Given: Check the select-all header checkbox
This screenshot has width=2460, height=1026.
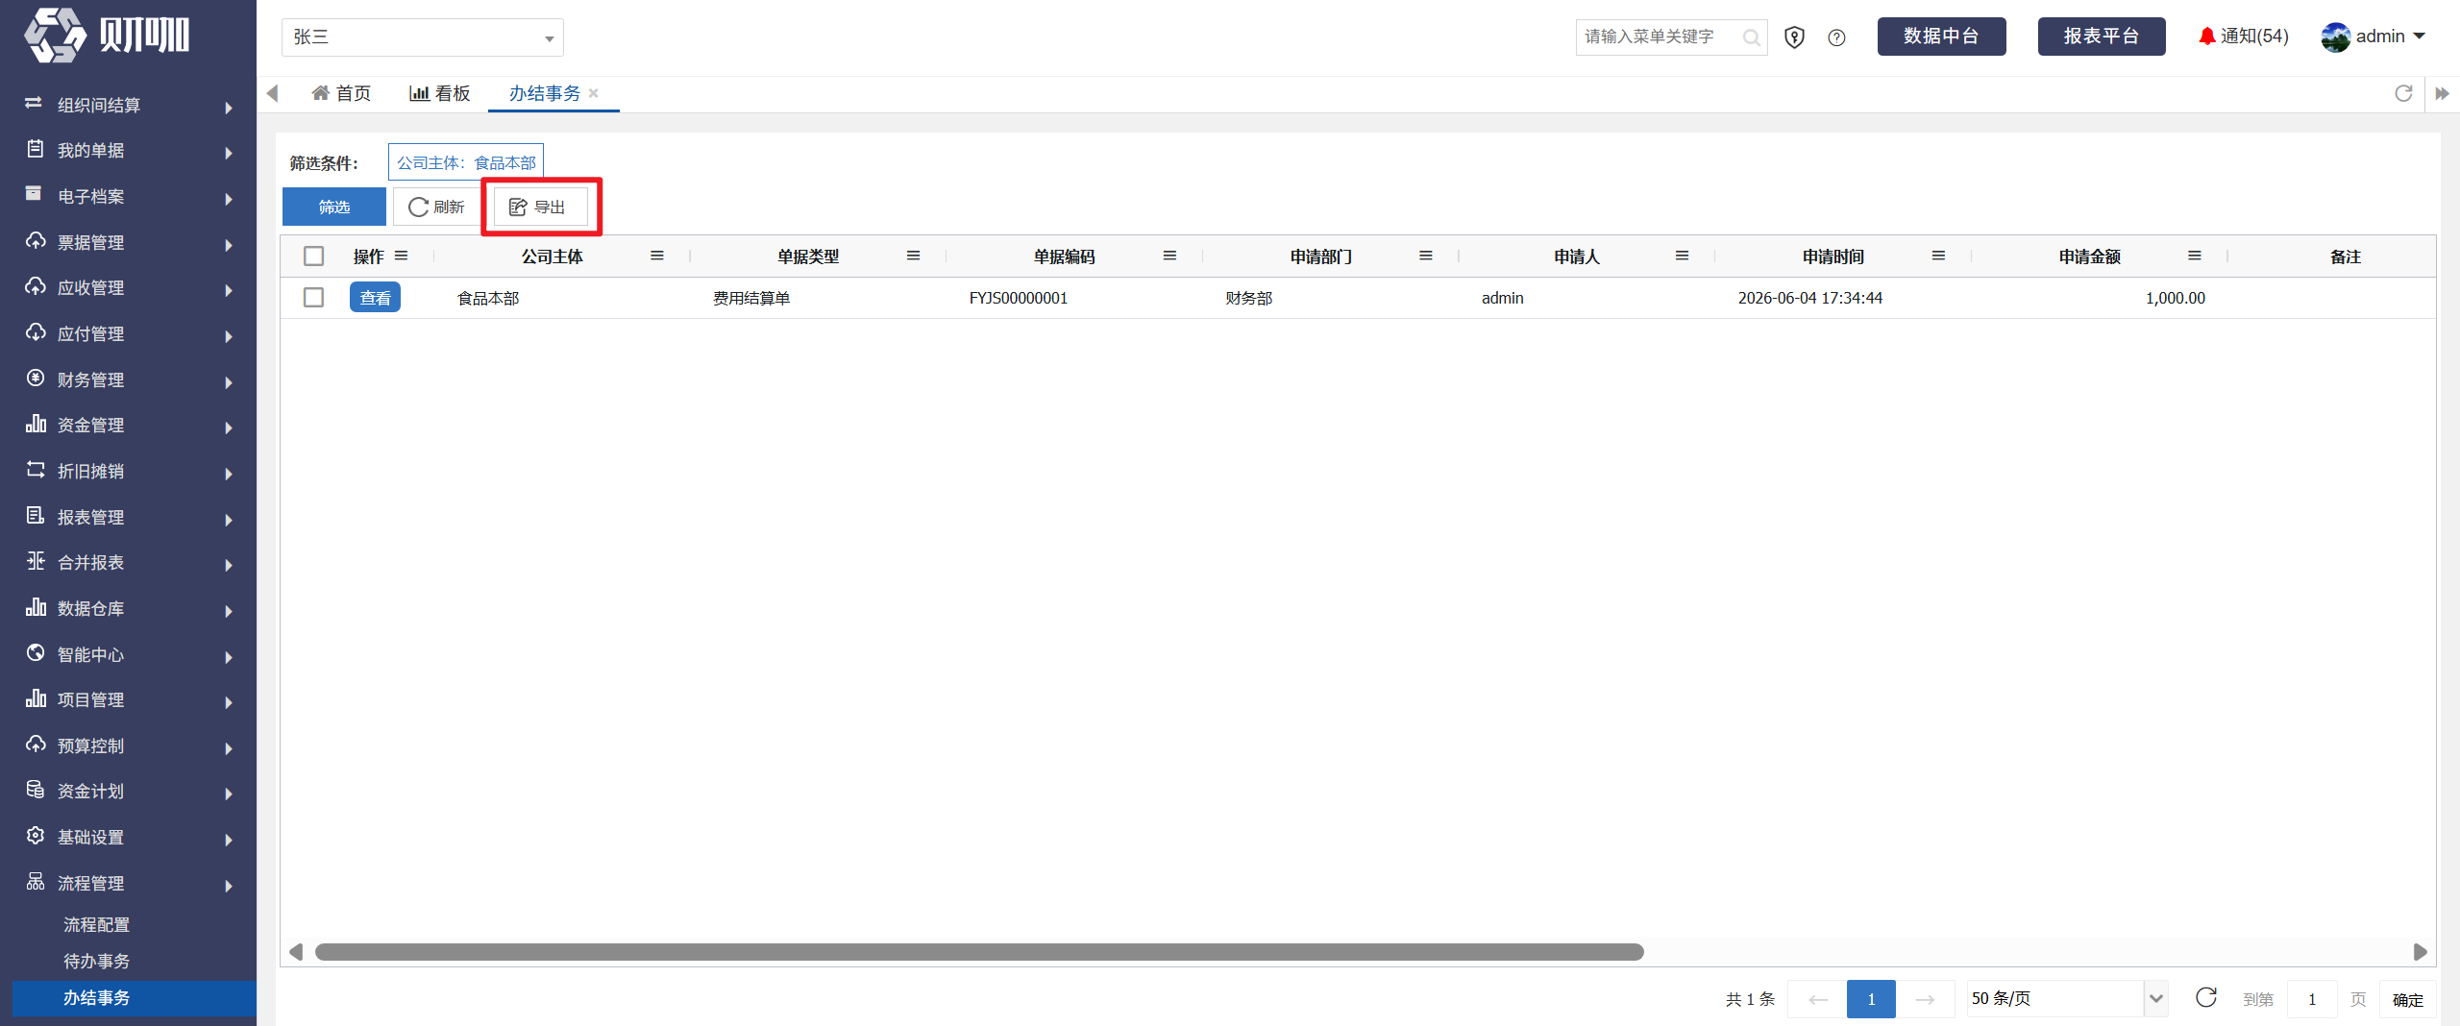Looking at the screenshot, I should [313, 256].
